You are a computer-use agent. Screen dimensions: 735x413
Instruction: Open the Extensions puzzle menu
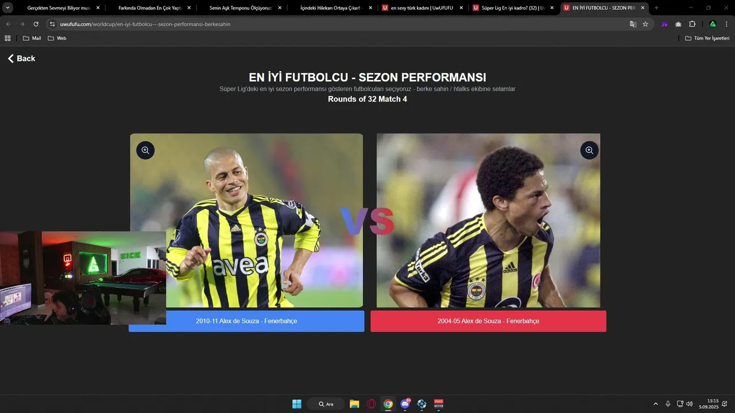coord(692,24)
